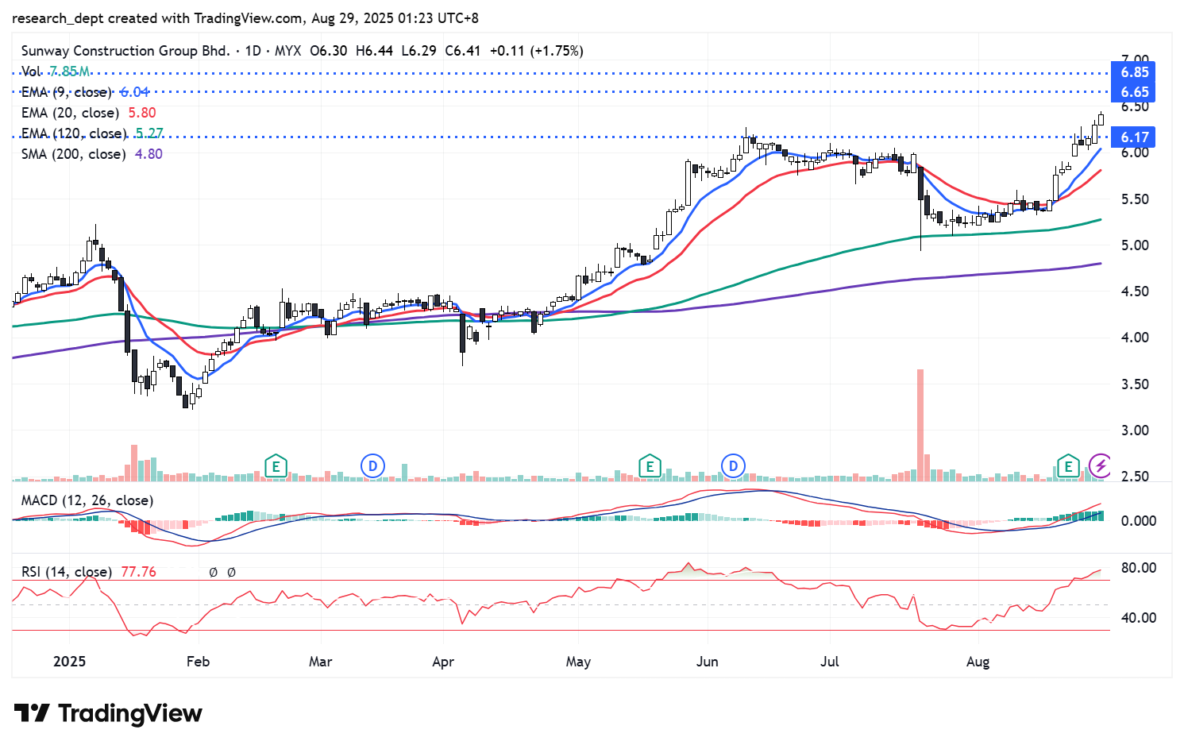
Task: Click the MYX exchange label
Action: point(287,51)
